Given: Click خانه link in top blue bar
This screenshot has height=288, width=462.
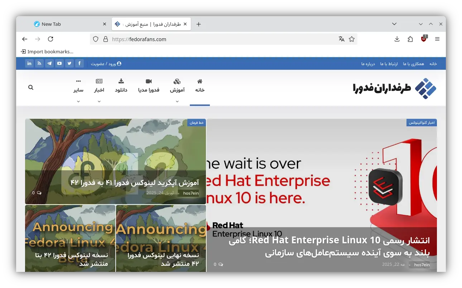Looking at the screenshot, I should click(433, 64).
